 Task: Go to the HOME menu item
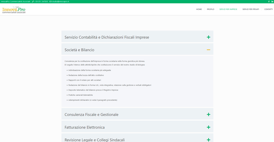point(199,9)
